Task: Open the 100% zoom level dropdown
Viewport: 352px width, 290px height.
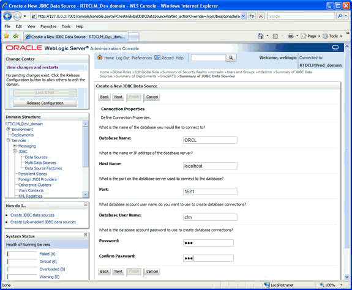Action: click(342, 285)
